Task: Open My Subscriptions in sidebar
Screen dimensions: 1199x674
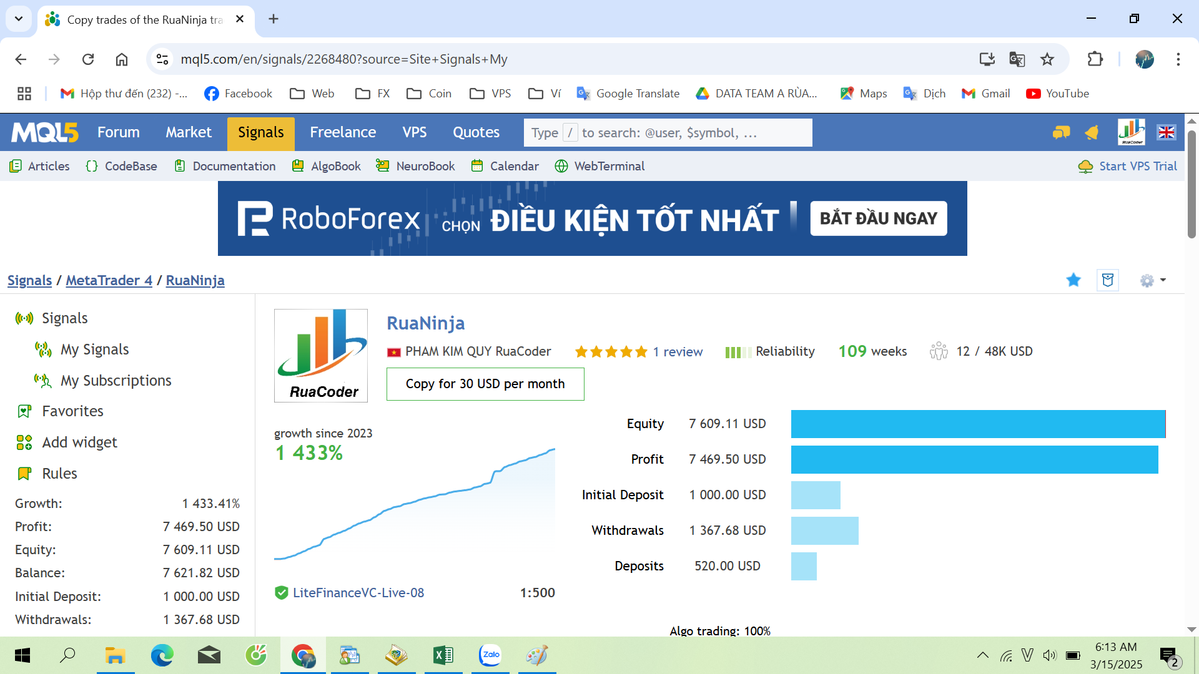Action: [103, 381]
